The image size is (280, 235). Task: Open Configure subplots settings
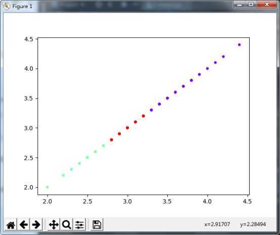point(79,224)
